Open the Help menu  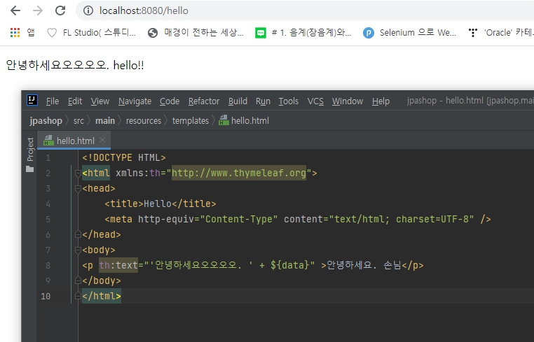tap(381, 101)
